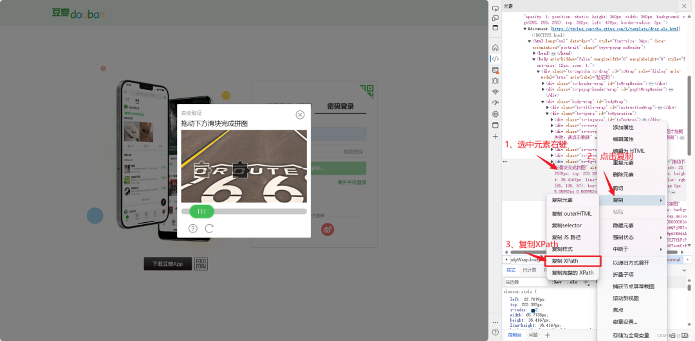Image resolution: width=695 pixels, height=341 pixels.
Task: Click the new style rule plus icon
Action: click(x=586, y=282)
